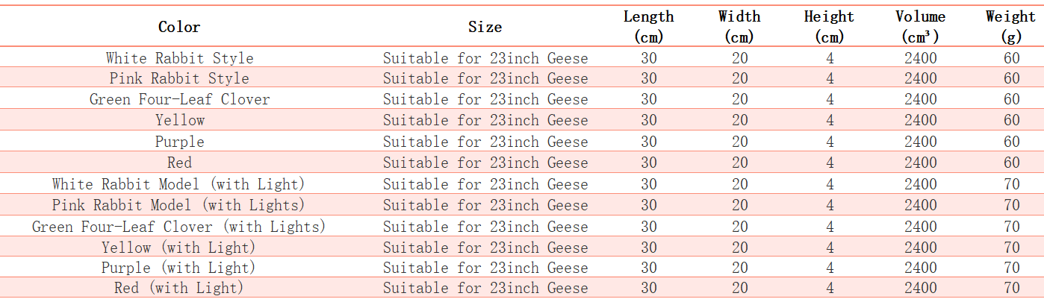
Task: Click the plain Red color cell
Action: coord(179,163)
